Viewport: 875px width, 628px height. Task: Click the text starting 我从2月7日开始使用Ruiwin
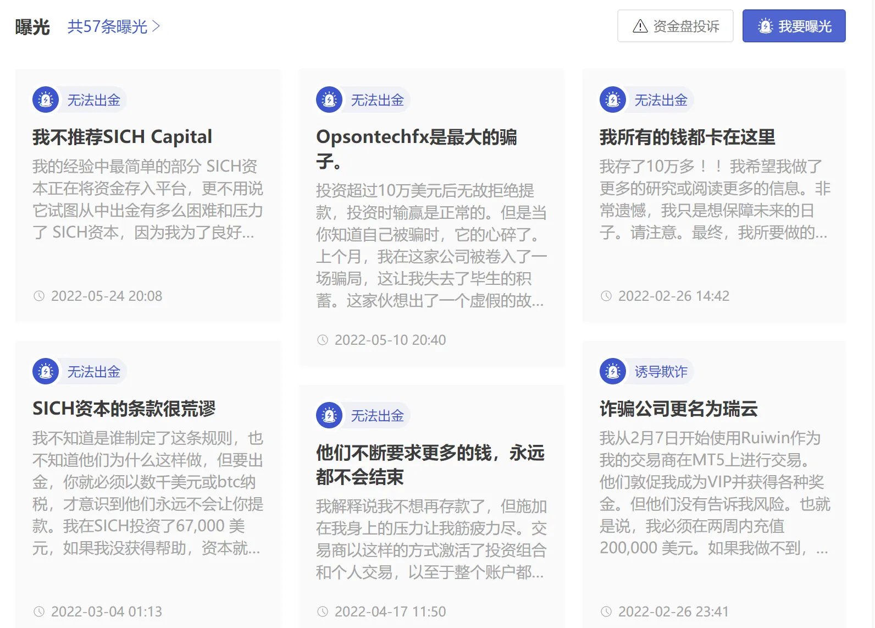pos(715,493)
